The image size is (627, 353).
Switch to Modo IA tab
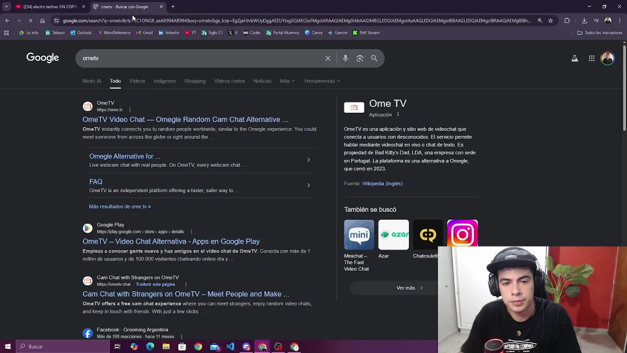click(92, 81)
